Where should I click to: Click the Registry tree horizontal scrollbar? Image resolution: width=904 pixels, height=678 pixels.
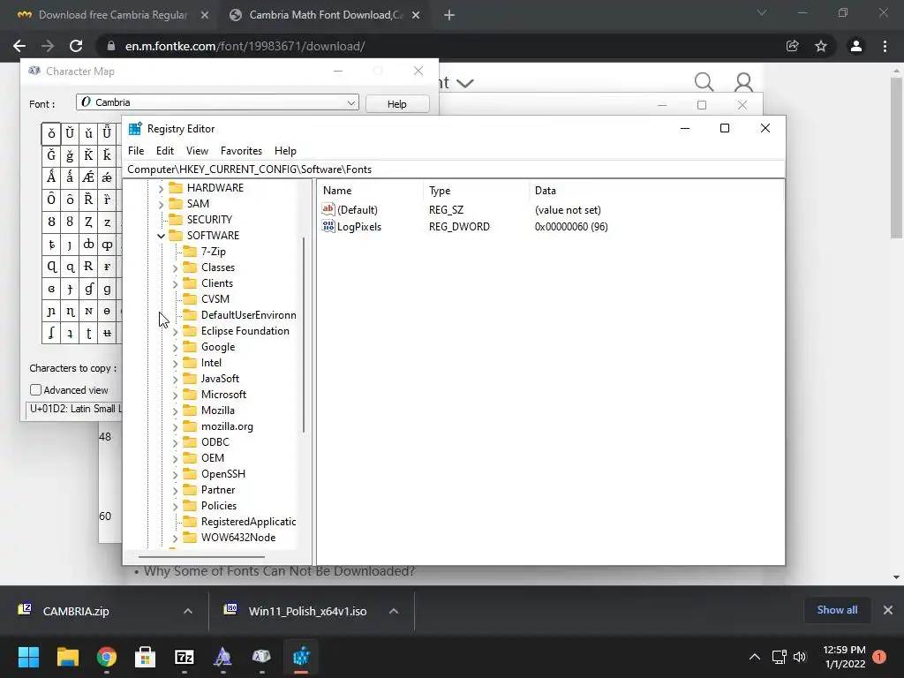[202, 557]
